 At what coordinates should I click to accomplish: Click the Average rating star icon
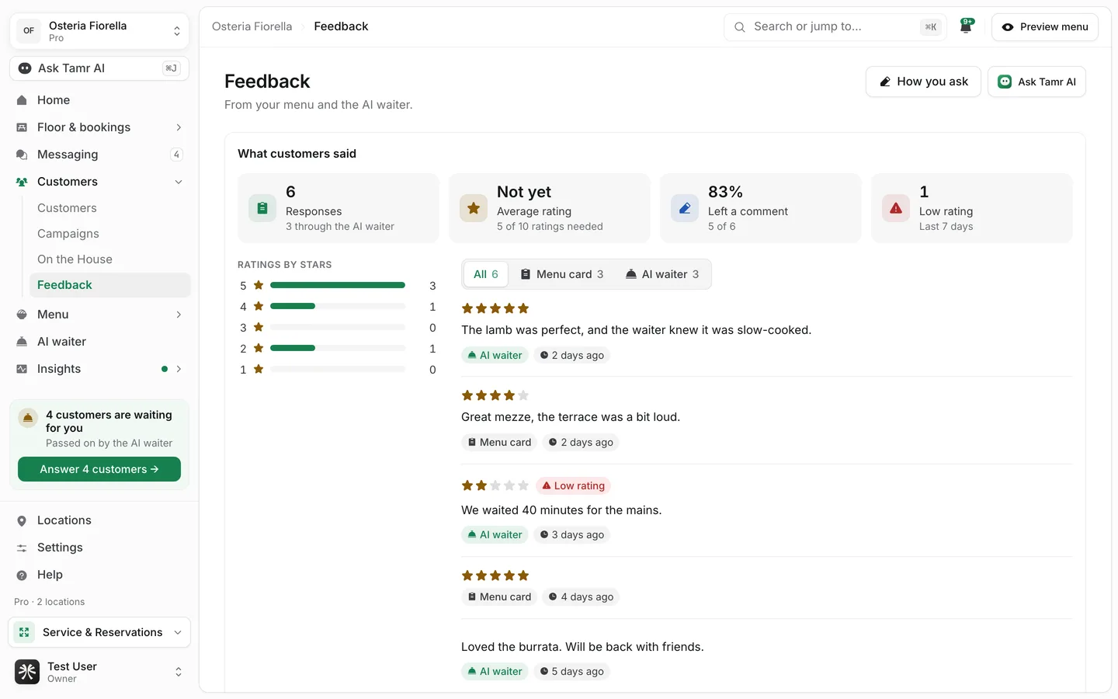click(474, 208)
